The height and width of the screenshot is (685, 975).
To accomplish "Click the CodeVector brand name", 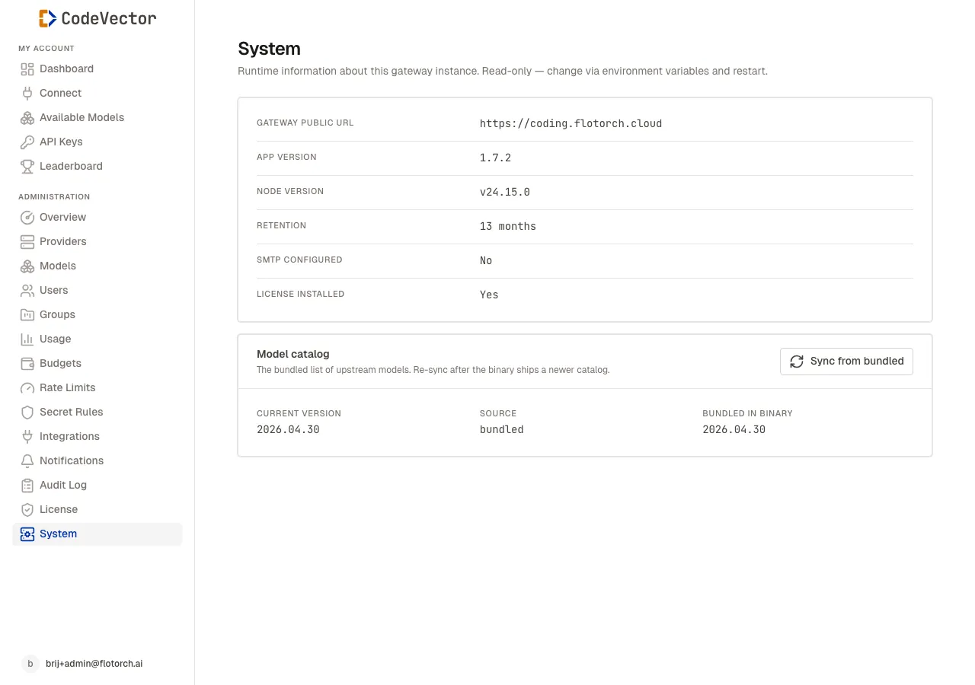I will click(109, 18).
